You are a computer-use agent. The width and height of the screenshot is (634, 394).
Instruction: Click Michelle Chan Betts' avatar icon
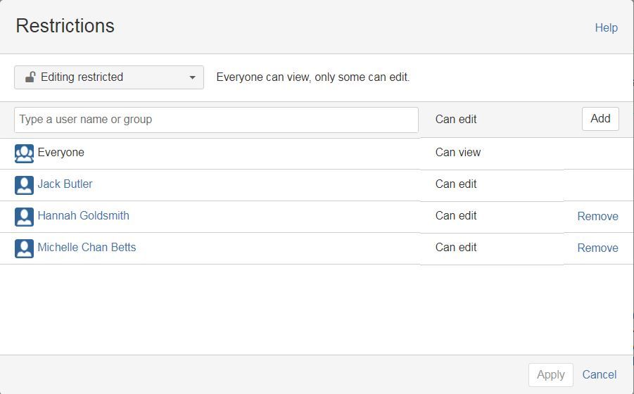[x=24, y=248]
